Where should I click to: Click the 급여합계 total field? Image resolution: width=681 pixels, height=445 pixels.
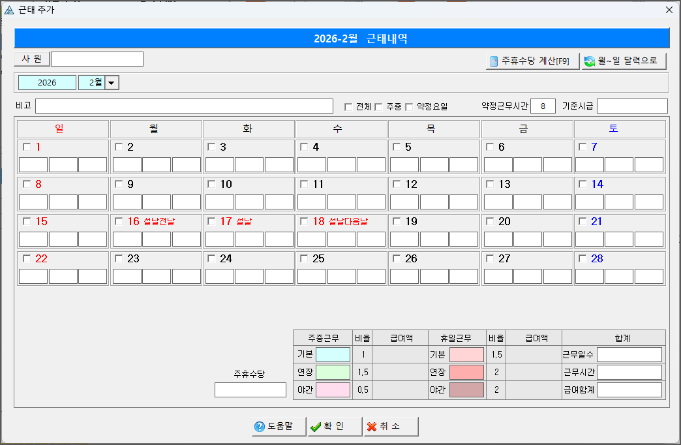click(x=629, y=390)
